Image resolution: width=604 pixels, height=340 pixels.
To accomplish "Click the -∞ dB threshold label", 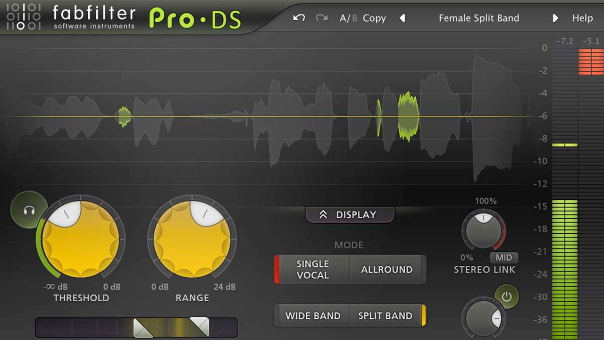I will [55, 287].
